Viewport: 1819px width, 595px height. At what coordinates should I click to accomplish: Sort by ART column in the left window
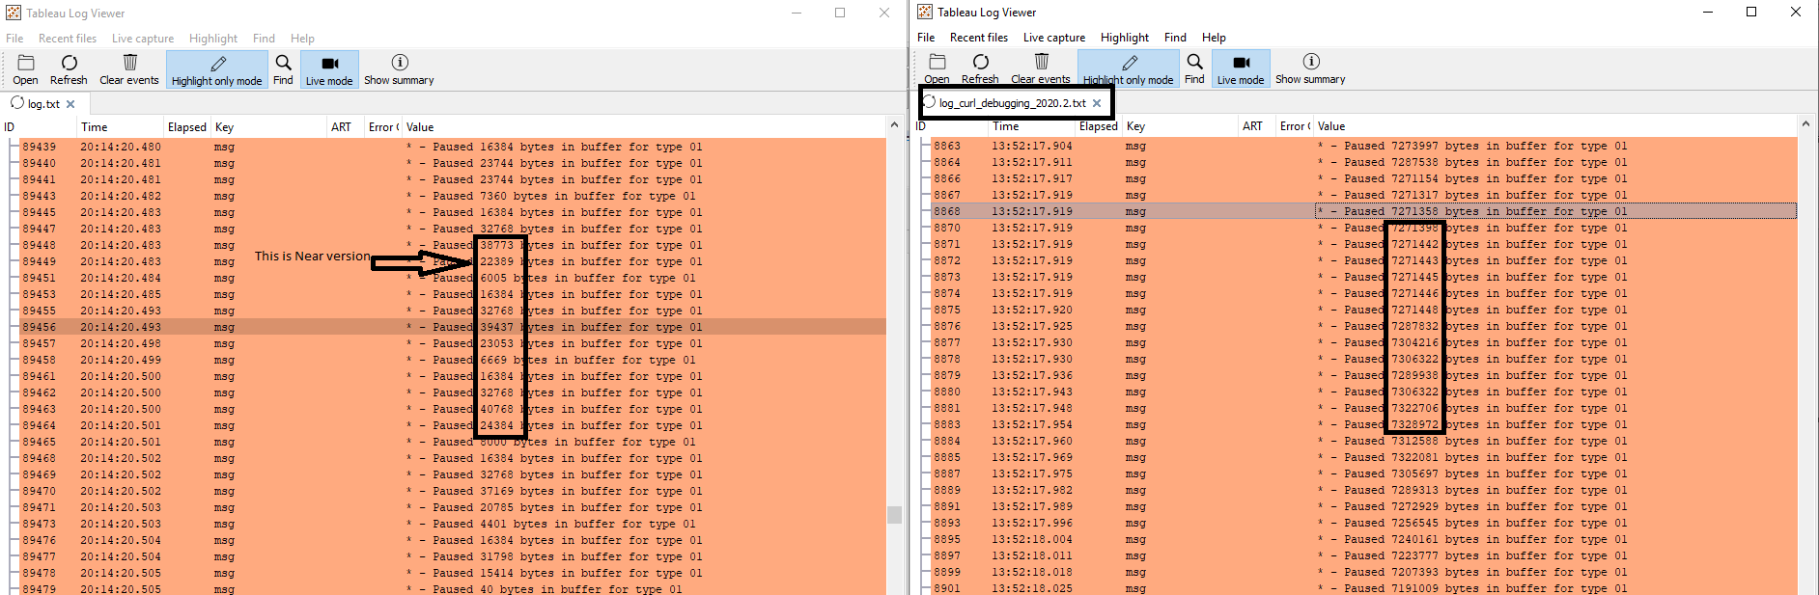pos(346,127)
